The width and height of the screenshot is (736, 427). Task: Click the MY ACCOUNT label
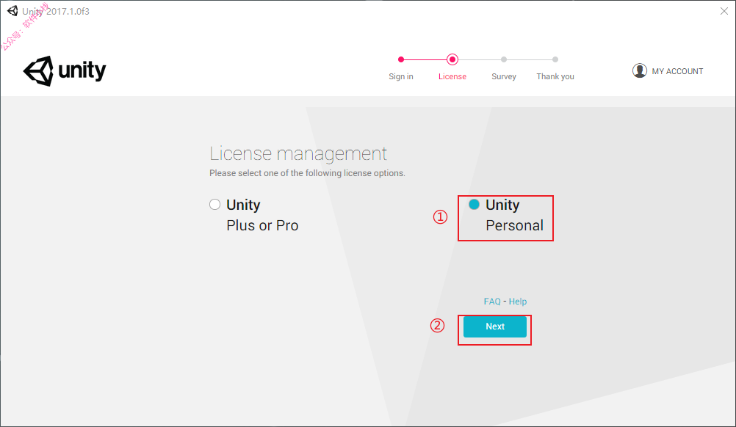click(677, 71)
